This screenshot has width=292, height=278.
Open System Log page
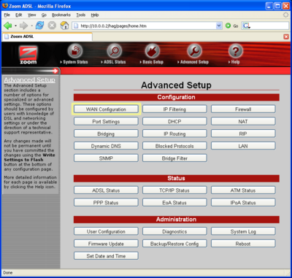coord(243,231)
